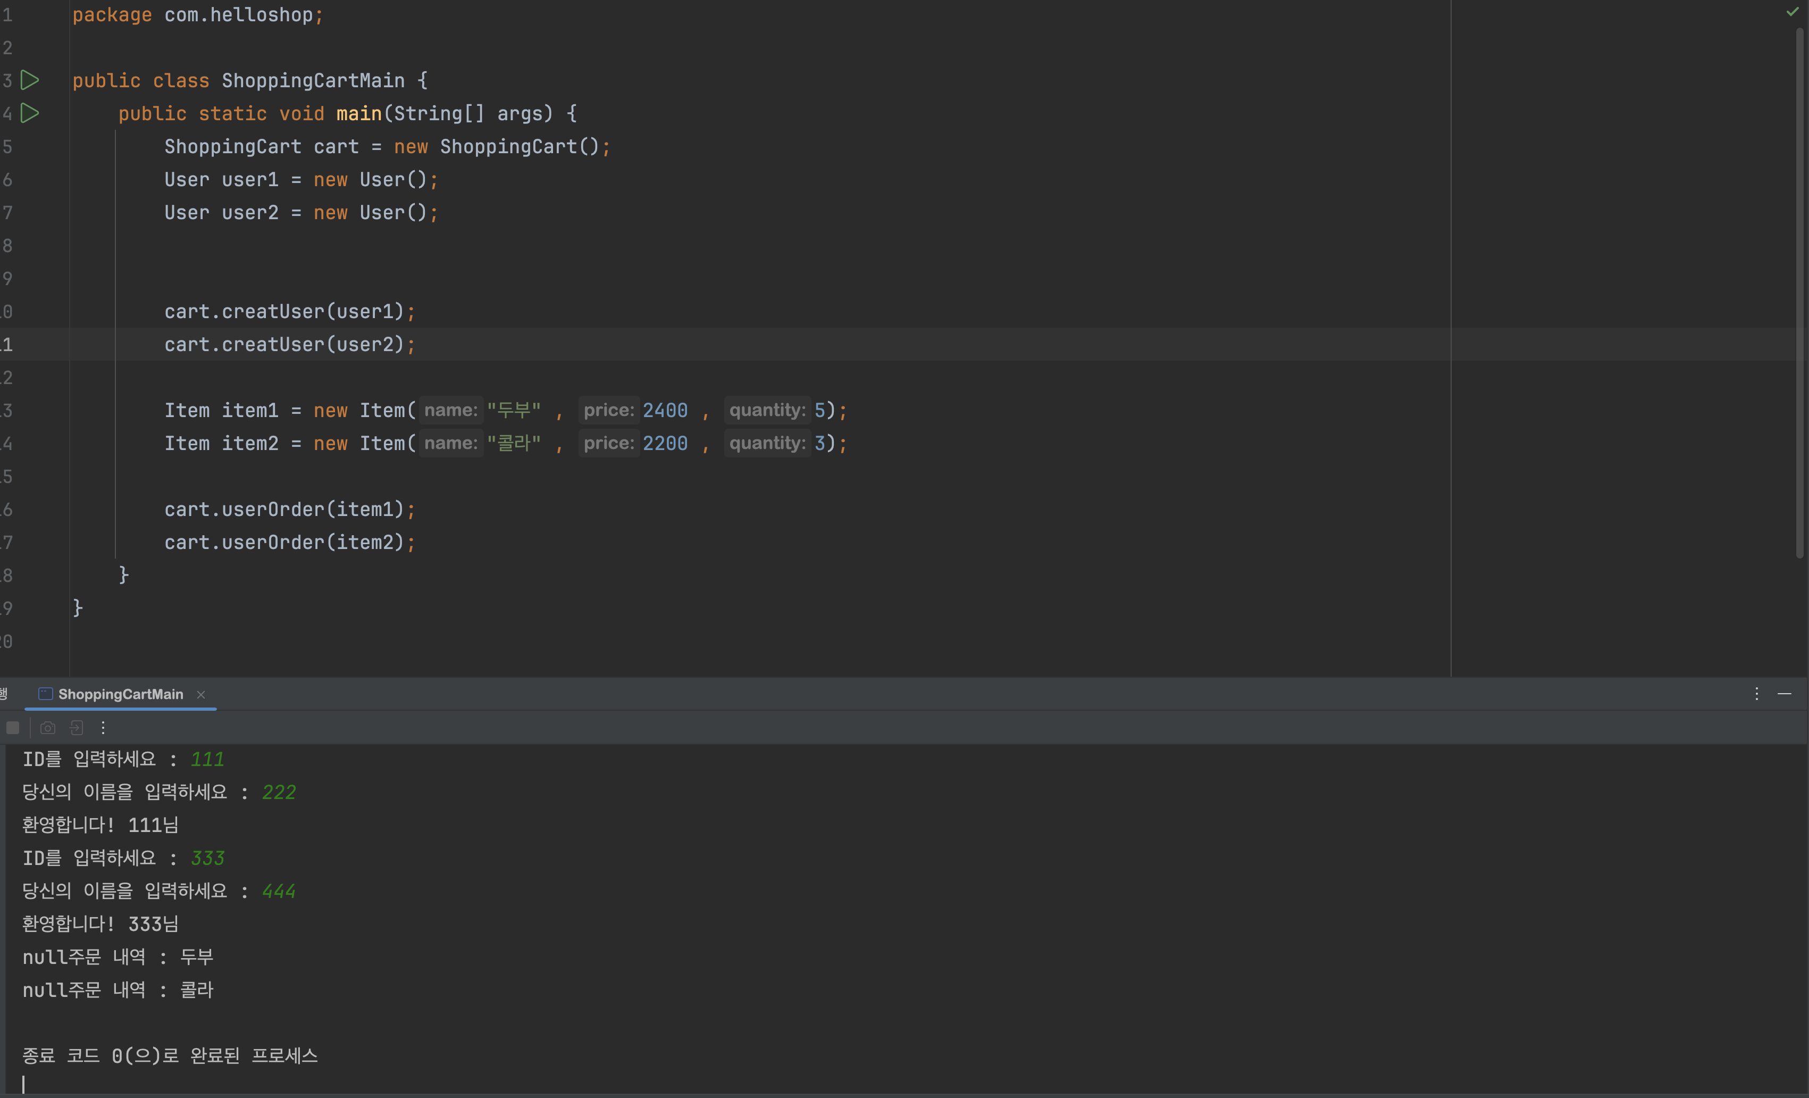Screen dimensions: 1809x1098
Task: Click the user2 variable declaration
Action: tap(249, 213)
